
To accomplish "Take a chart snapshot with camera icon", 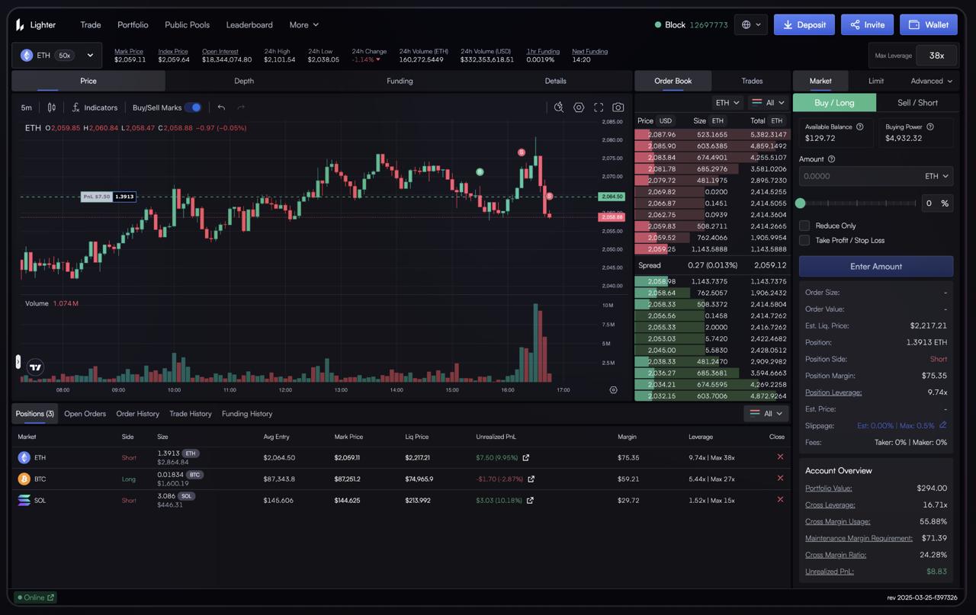I will point(618,107).
